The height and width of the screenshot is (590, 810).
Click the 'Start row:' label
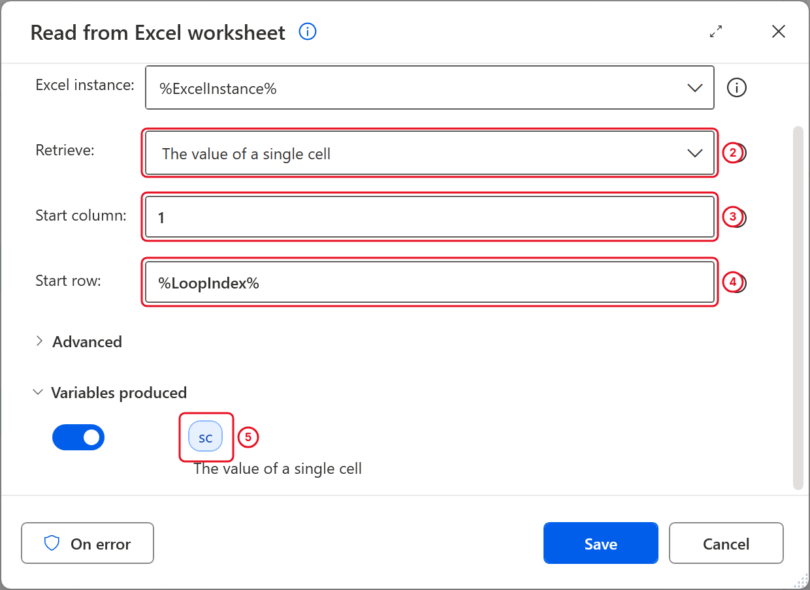68,281
